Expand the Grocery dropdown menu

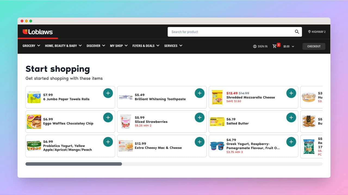click(31, 46)
